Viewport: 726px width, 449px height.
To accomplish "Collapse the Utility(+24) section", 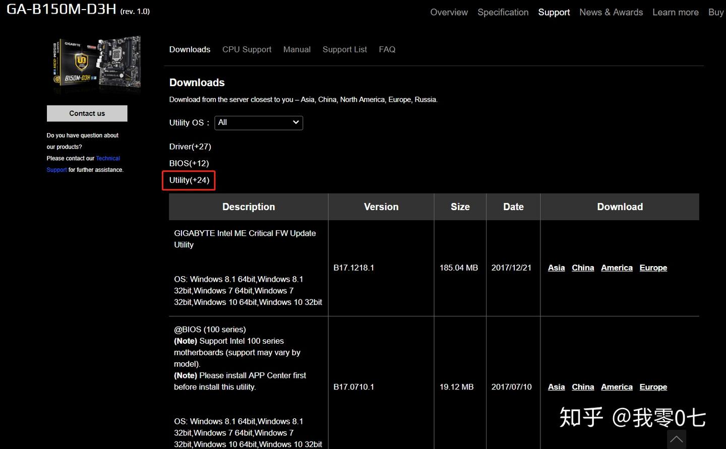I will click(x=189, y=180).
